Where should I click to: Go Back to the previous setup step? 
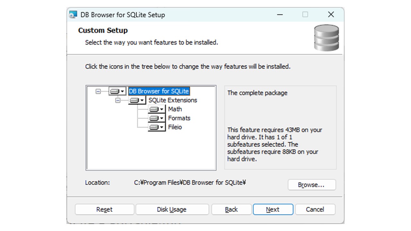(x=231, y=209)
